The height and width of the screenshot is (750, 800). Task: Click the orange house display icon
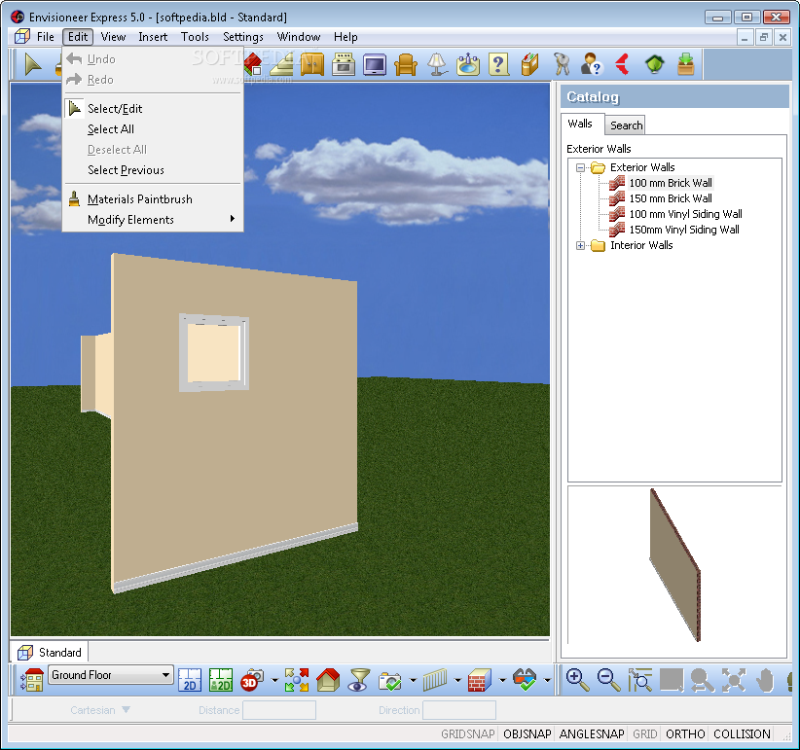click(328, 680)
